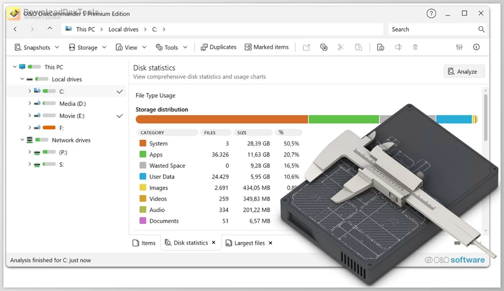Click the Duplicates button
The image size is (504, 291).
219,48
